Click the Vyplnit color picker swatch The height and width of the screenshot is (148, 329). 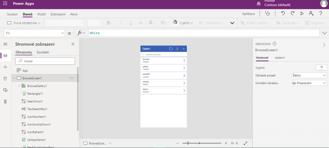321,67
